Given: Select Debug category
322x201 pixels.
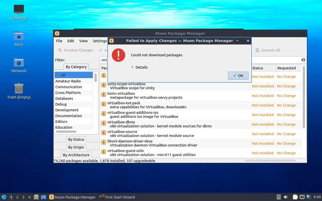Looking at the screenshot, I should 74,104.
